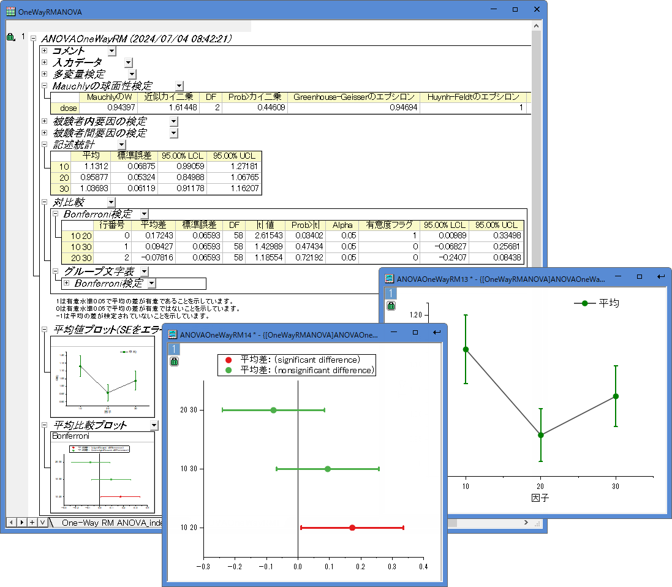This screenshot has width=672, height=587.
Task: Click the add sheet plus button
Action: click(x=32, y=522)
